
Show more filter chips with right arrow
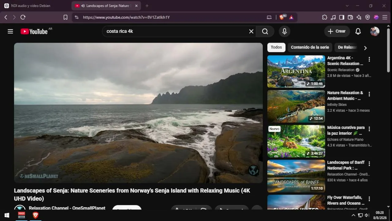[365, 48]
